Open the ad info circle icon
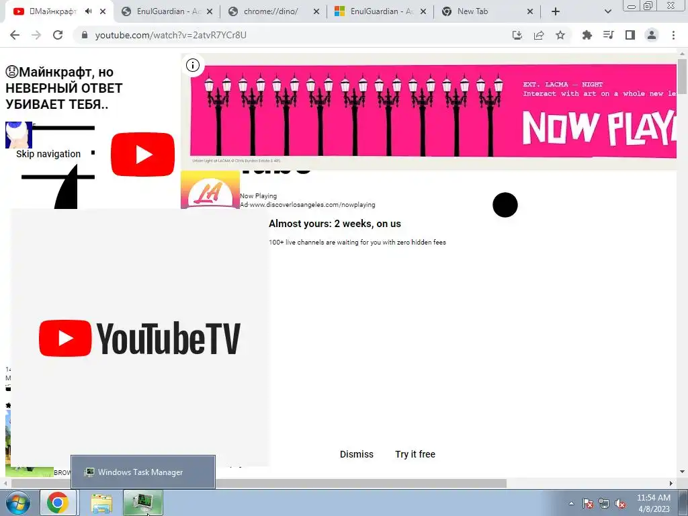The height and width of the screenshot is (516, 688). [193, 65]
